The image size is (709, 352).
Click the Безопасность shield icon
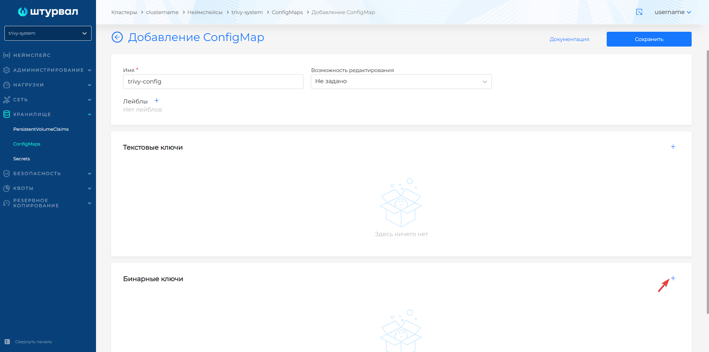point(6,173)
